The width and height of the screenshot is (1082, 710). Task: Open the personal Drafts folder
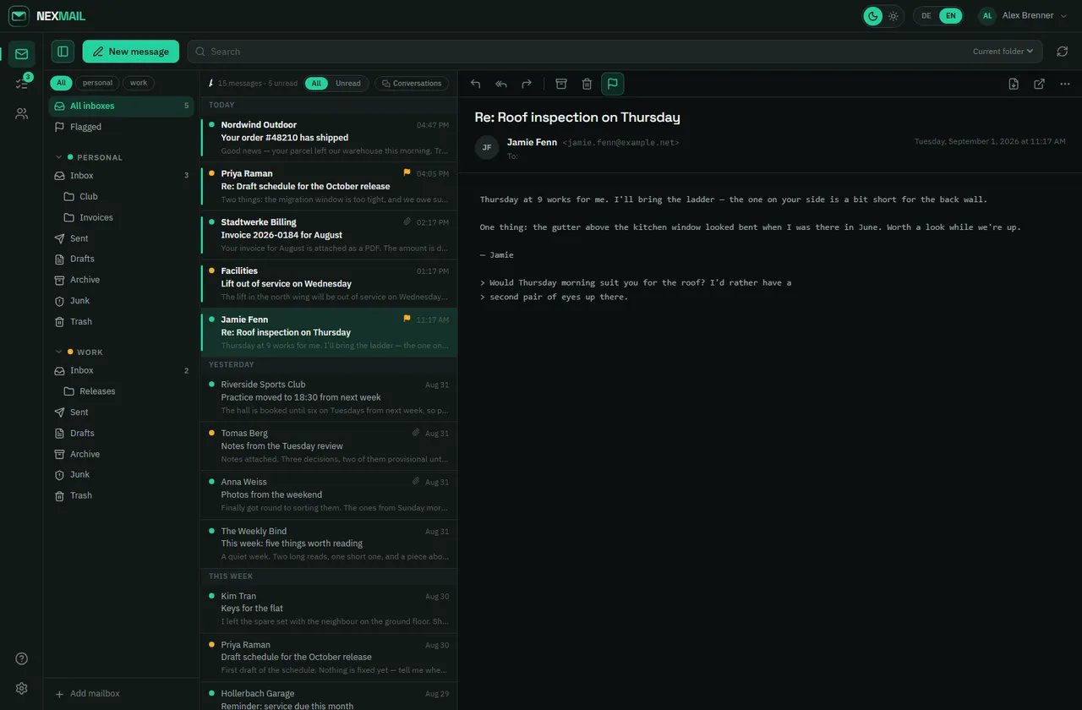[121, 259]
